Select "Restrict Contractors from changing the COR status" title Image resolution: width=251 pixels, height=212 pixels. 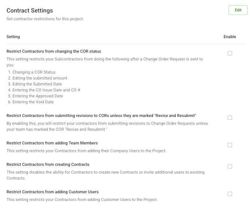[x=54, y=51]
